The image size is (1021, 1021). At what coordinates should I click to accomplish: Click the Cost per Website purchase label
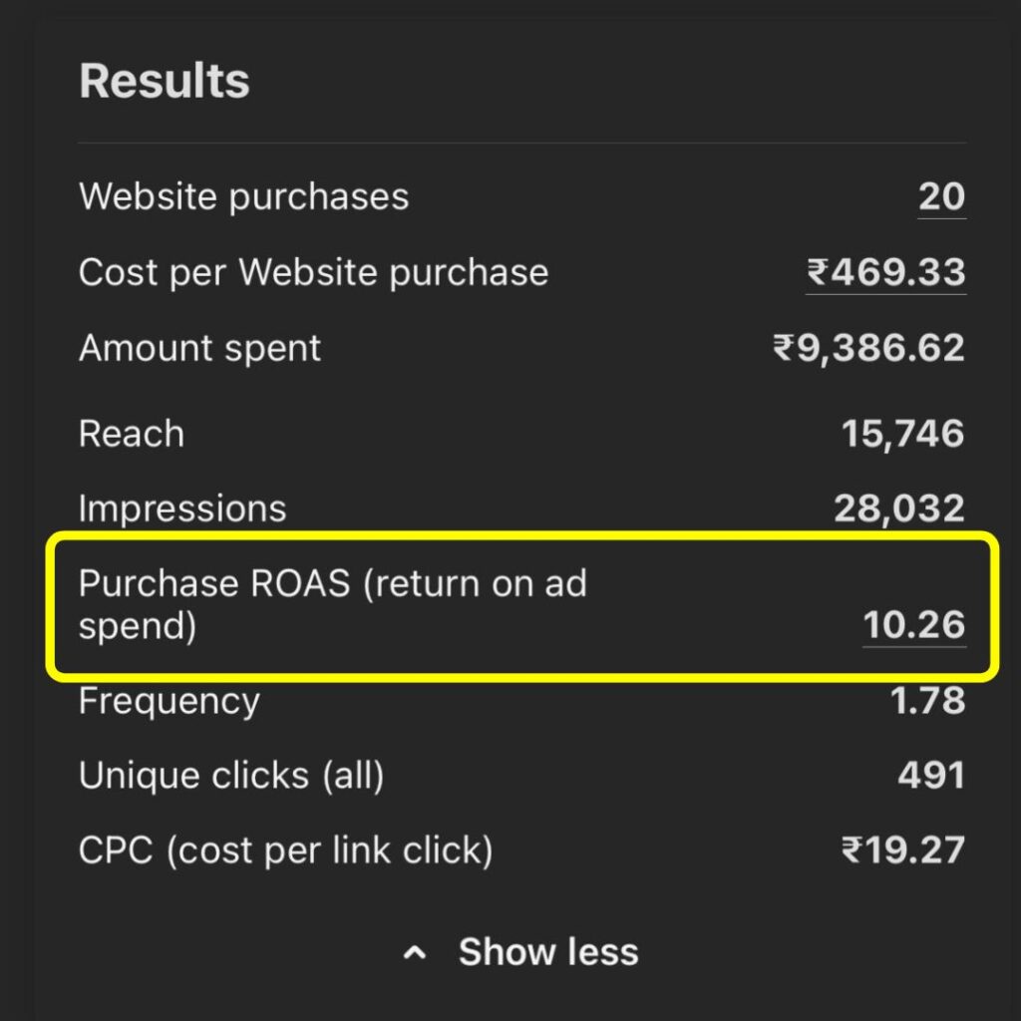click(x=313, y=272)
